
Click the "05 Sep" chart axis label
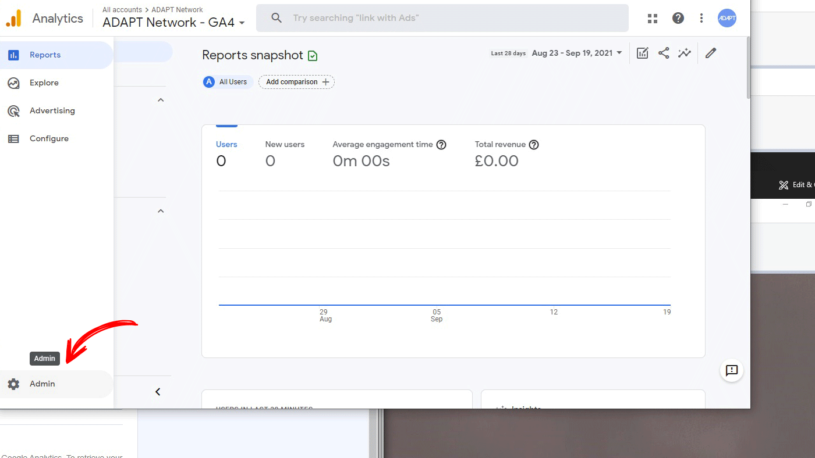tap(437, 316)
